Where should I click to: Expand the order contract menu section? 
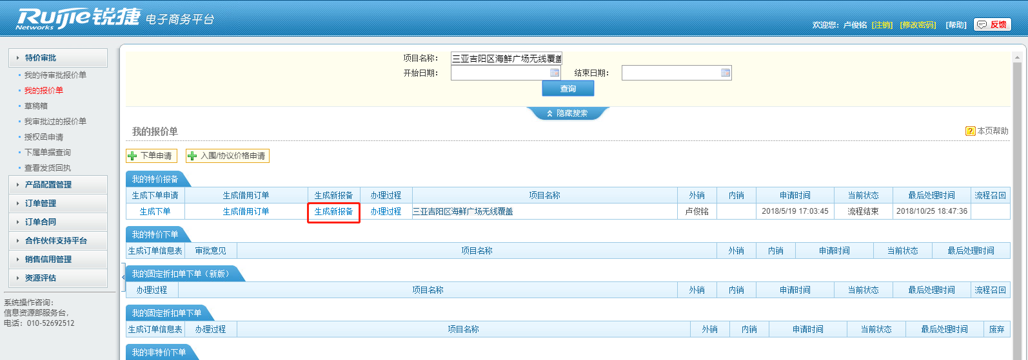click(58, 222)
